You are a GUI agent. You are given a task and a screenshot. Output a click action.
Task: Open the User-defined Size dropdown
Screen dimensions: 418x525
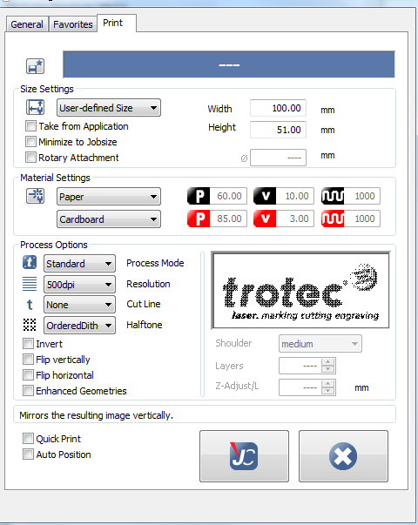(x=109, y=108)
